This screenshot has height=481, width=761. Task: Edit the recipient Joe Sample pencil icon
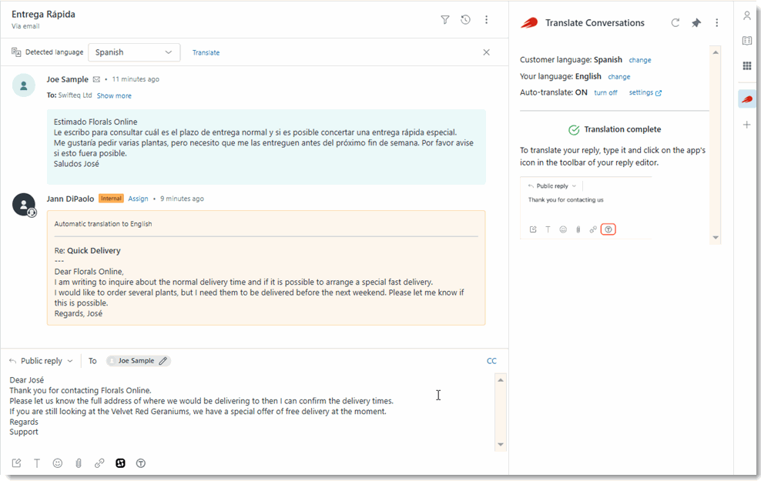coord(163,361)
